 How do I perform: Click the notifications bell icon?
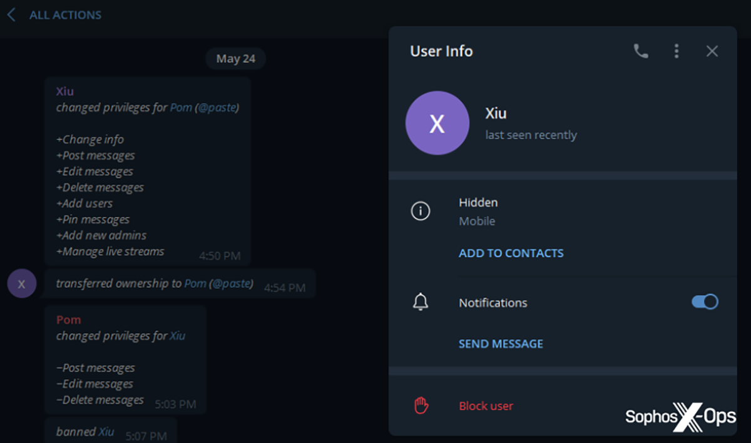tap(420, 303)
